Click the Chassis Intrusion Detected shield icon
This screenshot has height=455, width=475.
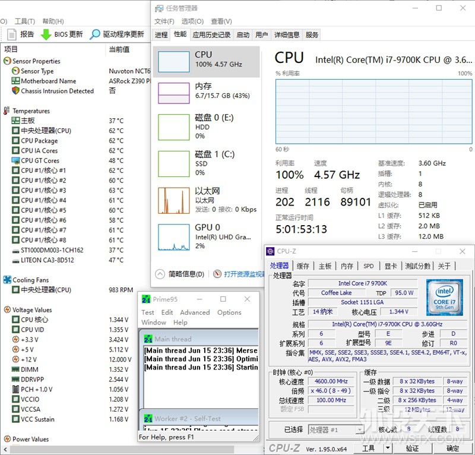click(x=15, y=91)
